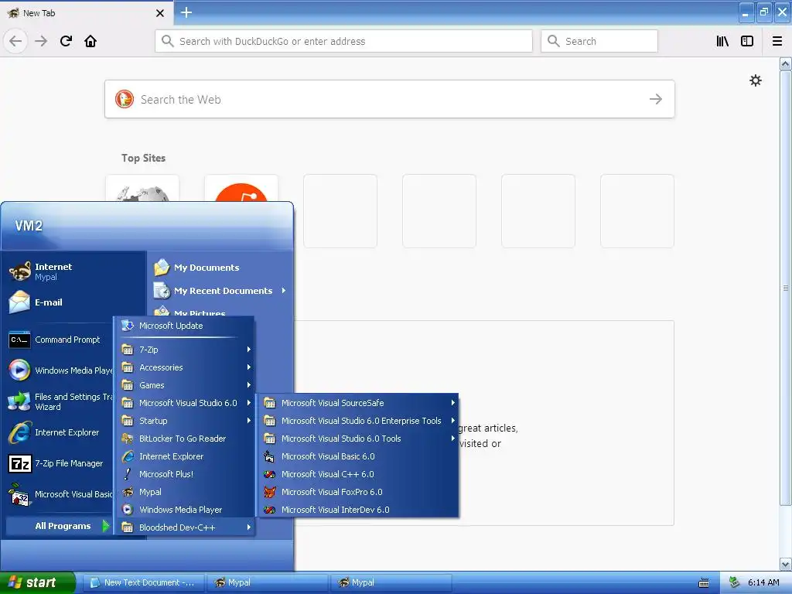Screen dimensions: 792x594
Task: Expand the Accessories submenu arrow
Action: click(248, 367)
